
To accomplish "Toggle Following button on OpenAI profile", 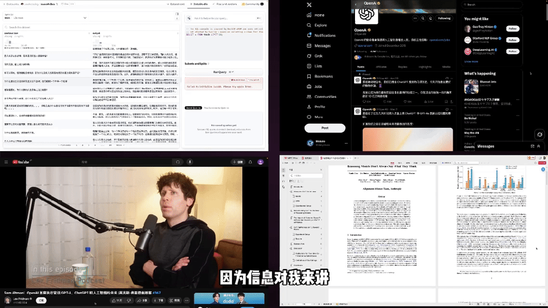I will (x=444, y=18).
